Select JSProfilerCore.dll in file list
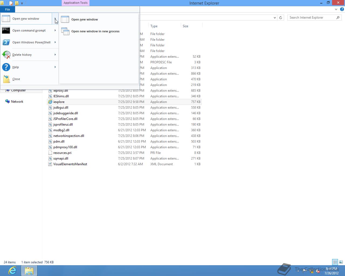 65,119
